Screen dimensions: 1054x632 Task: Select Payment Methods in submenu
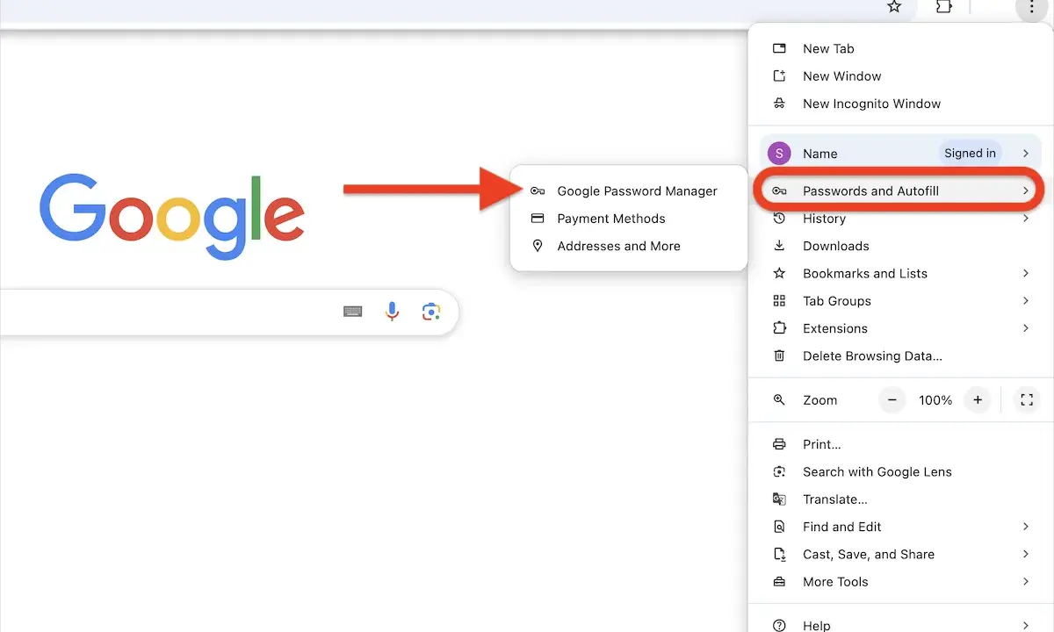pos(629,219)
